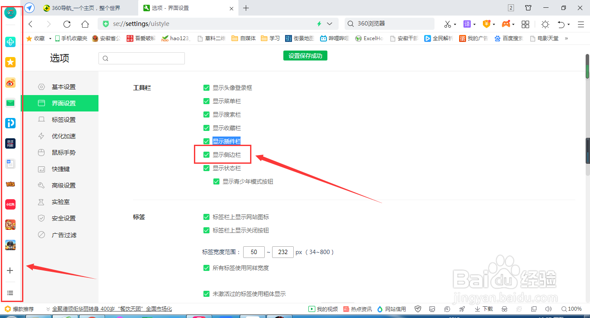Open 热点资讯 in the status bar
This screenshot has height=318, width=590.
358,309
